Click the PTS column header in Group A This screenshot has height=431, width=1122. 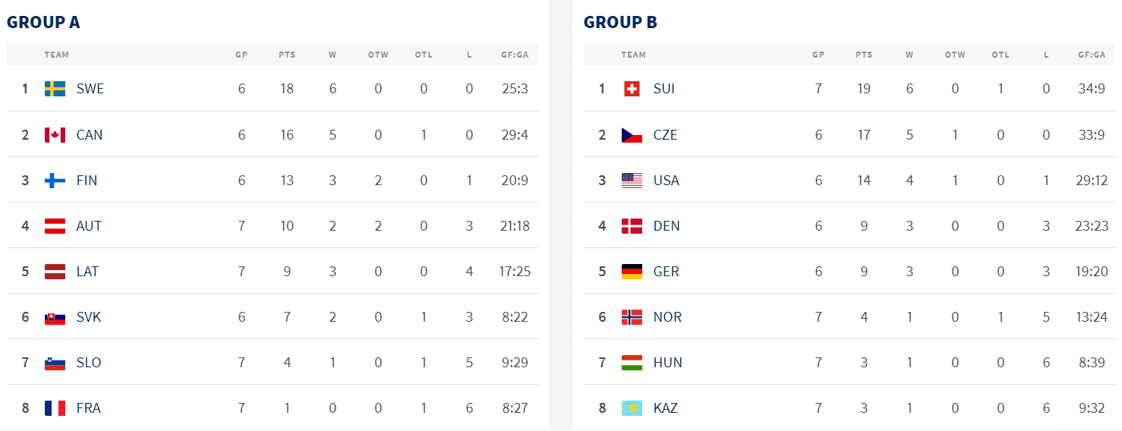(287, 55)
